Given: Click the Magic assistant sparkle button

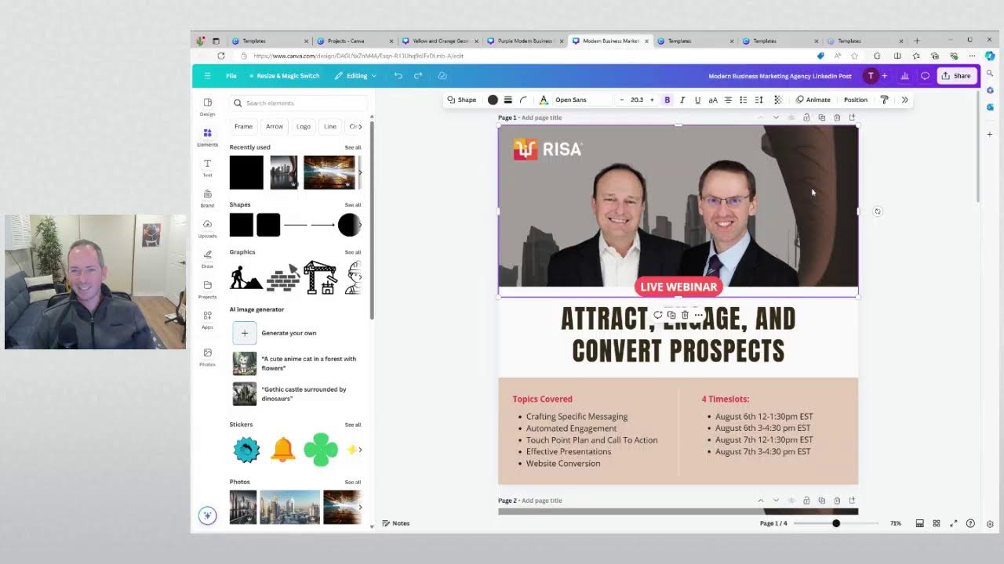Looking at the screenshot, I should click(x=207, y=515).
